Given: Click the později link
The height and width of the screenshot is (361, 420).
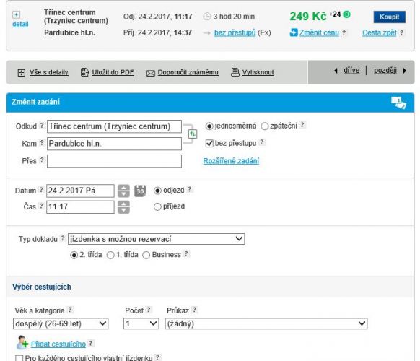Looking at the screenshot, I should [385, 71].
